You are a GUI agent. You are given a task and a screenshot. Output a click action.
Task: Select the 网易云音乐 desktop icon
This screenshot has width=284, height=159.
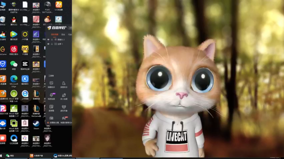14,51
